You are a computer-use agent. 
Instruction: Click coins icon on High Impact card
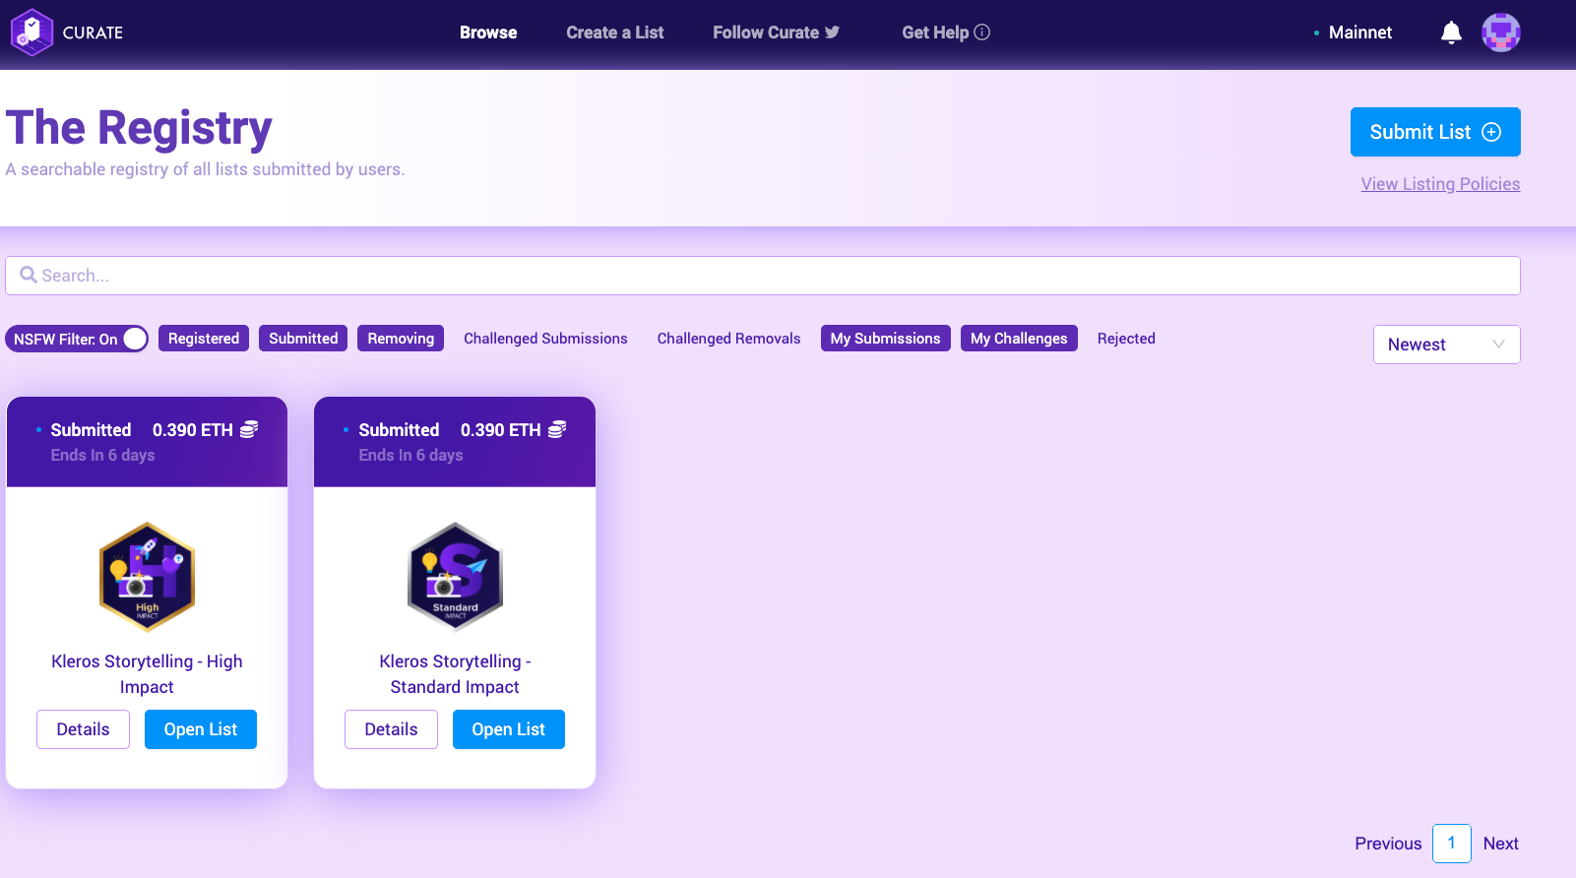click(x=250, y=429)
